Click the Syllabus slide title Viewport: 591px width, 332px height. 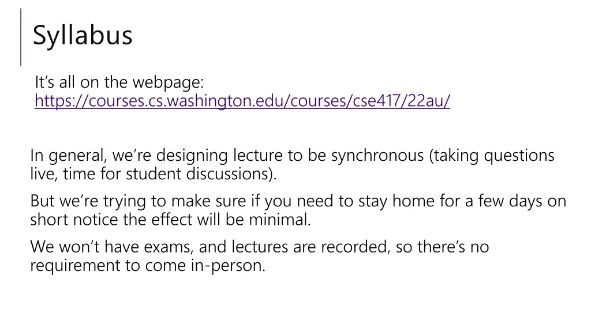tap(83, 35)
